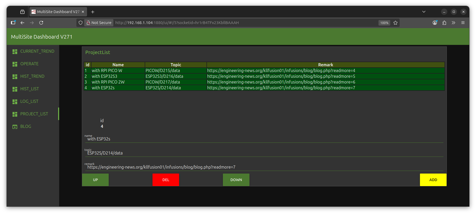Open the browser extensions puzzle icon

(x=444, y=23)
